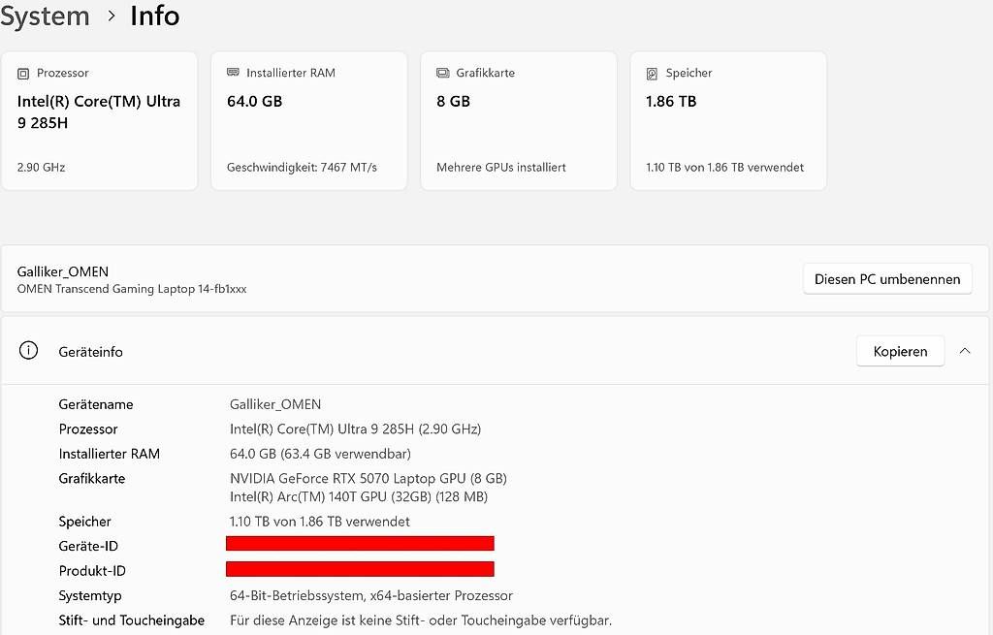This screenshot has width=993, height=635.
Task: Copy device info with Kopieren button
Action: coord(900,351)
